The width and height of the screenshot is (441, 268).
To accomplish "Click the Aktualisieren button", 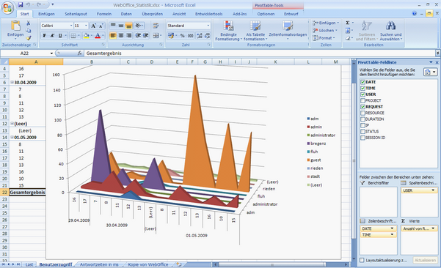I will tap(425, 260).
